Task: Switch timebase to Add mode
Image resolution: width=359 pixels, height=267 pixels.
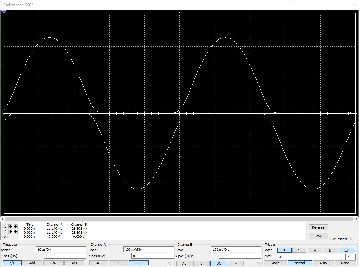Action: click(32, 263)
